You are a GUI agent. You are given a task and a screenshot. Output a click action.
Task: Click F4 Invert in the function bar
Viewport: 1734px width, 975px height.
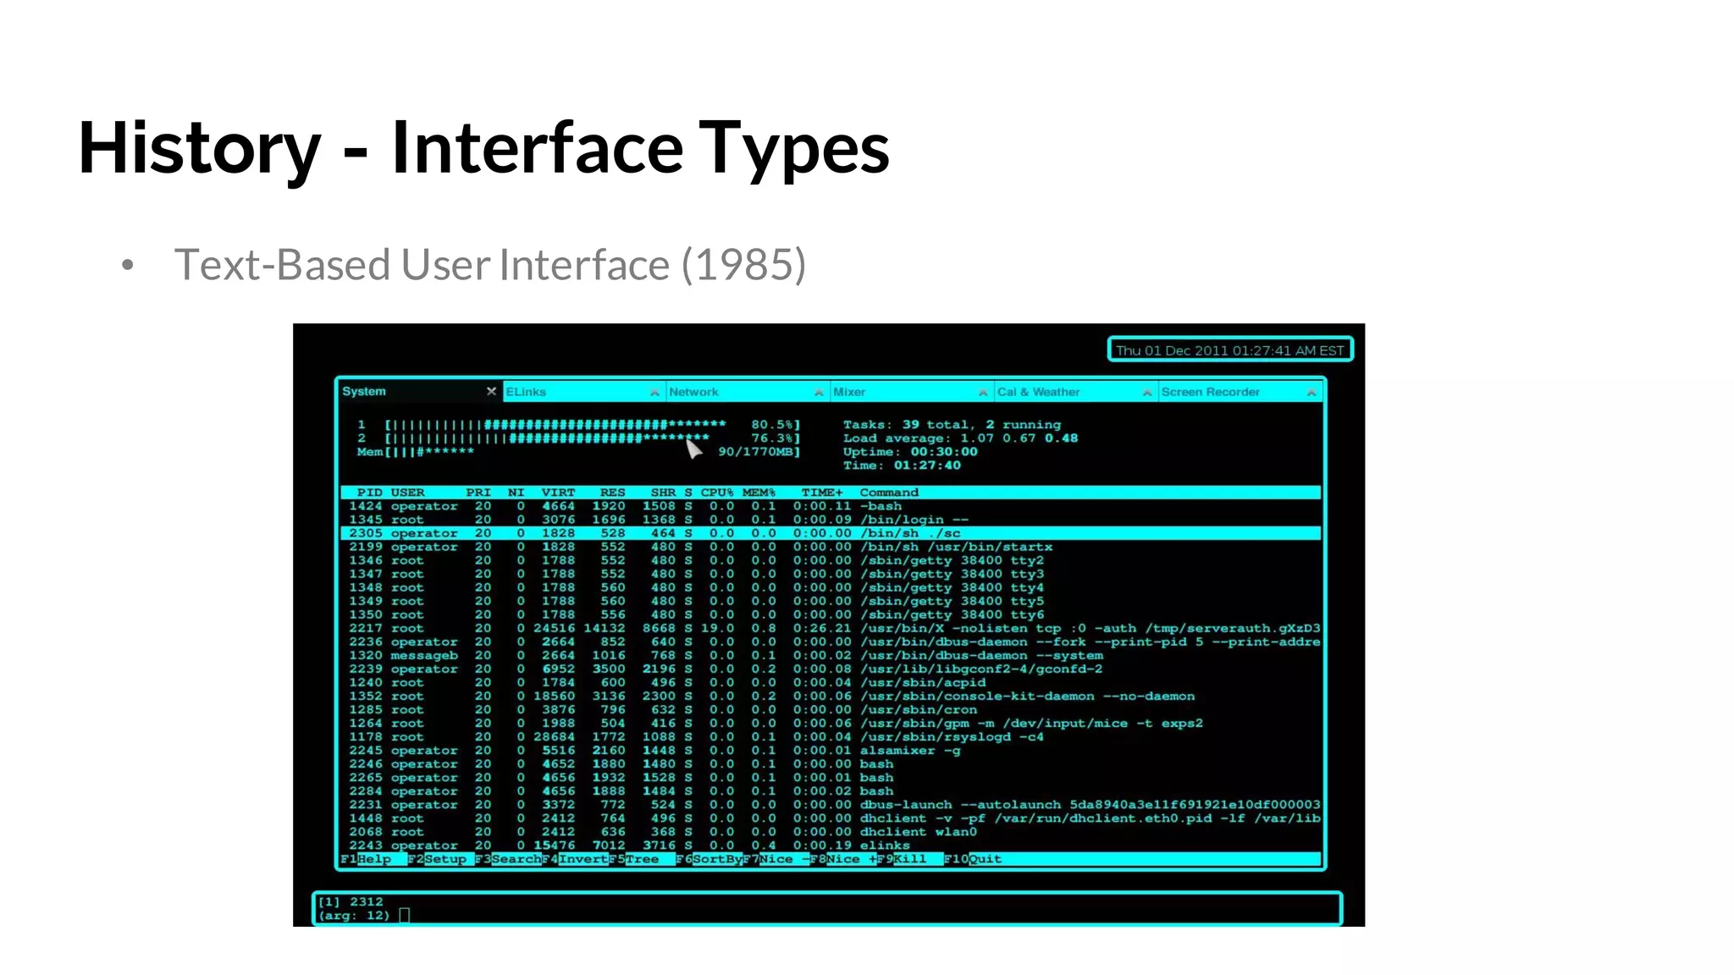point(576,859)
